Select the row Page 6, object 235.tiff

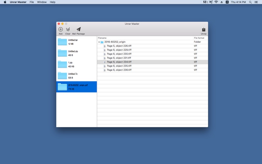tap(153, 66)
